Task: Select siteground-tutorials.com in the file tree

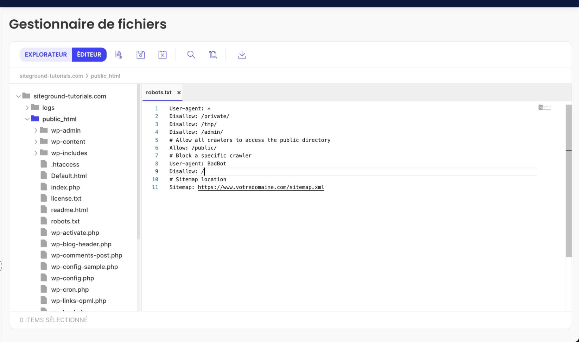Action: (x=70, y=96)
